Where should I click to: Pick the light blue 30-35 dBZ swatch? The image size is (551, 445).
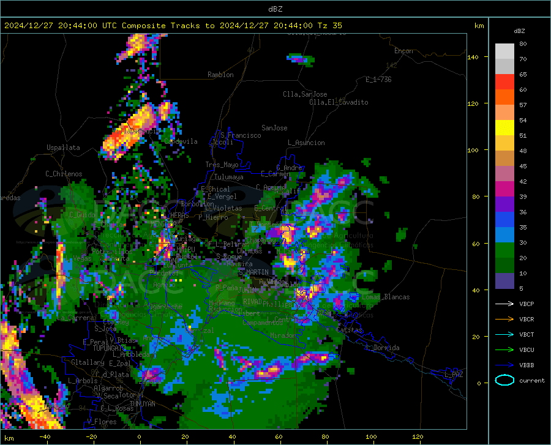tap(504, 235)
